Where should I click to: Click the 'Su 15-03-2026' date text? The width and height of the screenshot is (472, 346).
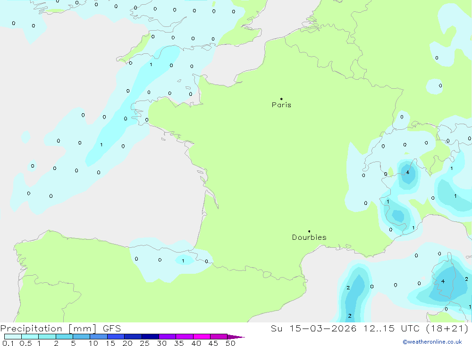coord(313,329)
